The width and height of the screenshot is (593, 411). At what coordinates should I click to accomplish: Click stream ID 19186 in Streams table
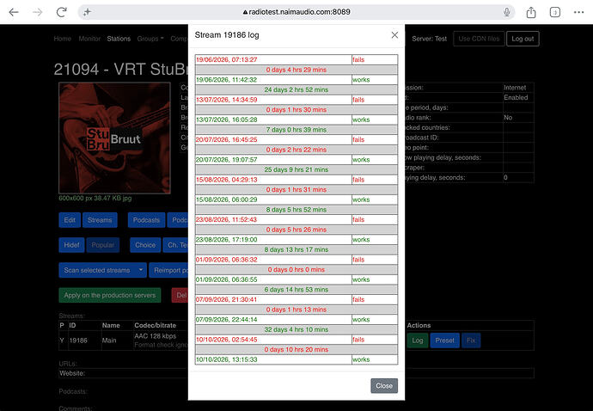point(78,340)
